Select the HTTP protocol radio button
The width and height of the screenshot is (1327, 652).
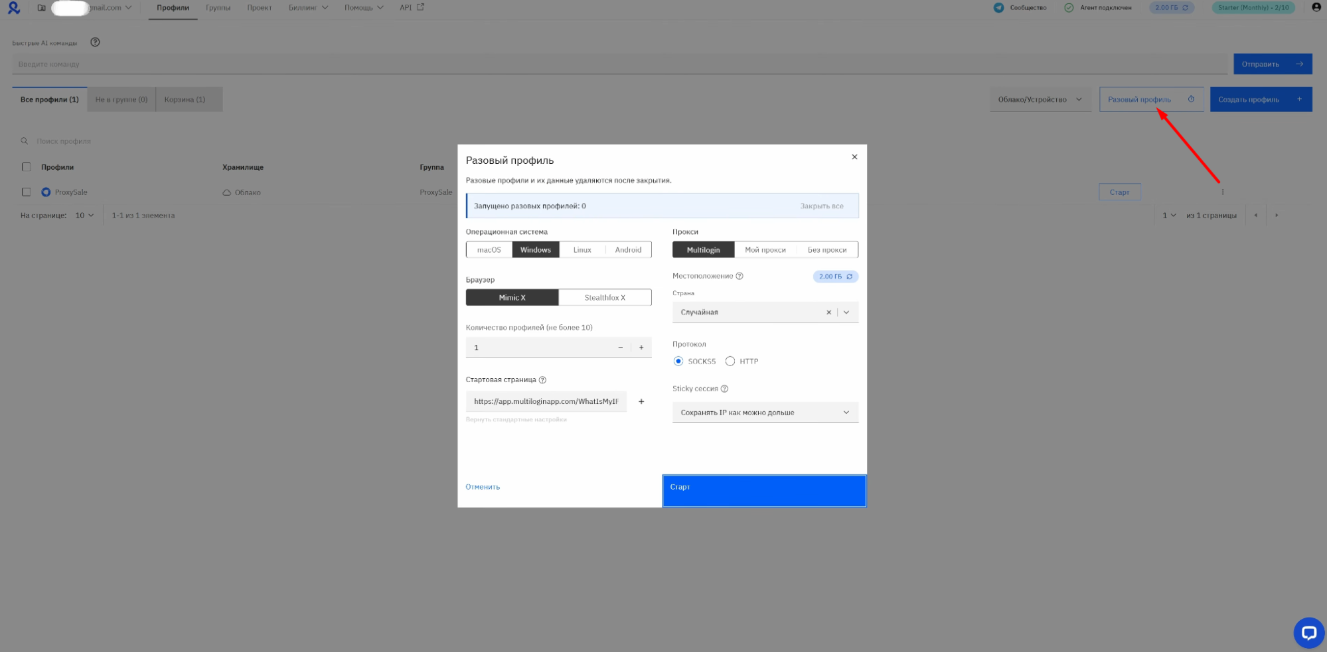tap(730, 361)
